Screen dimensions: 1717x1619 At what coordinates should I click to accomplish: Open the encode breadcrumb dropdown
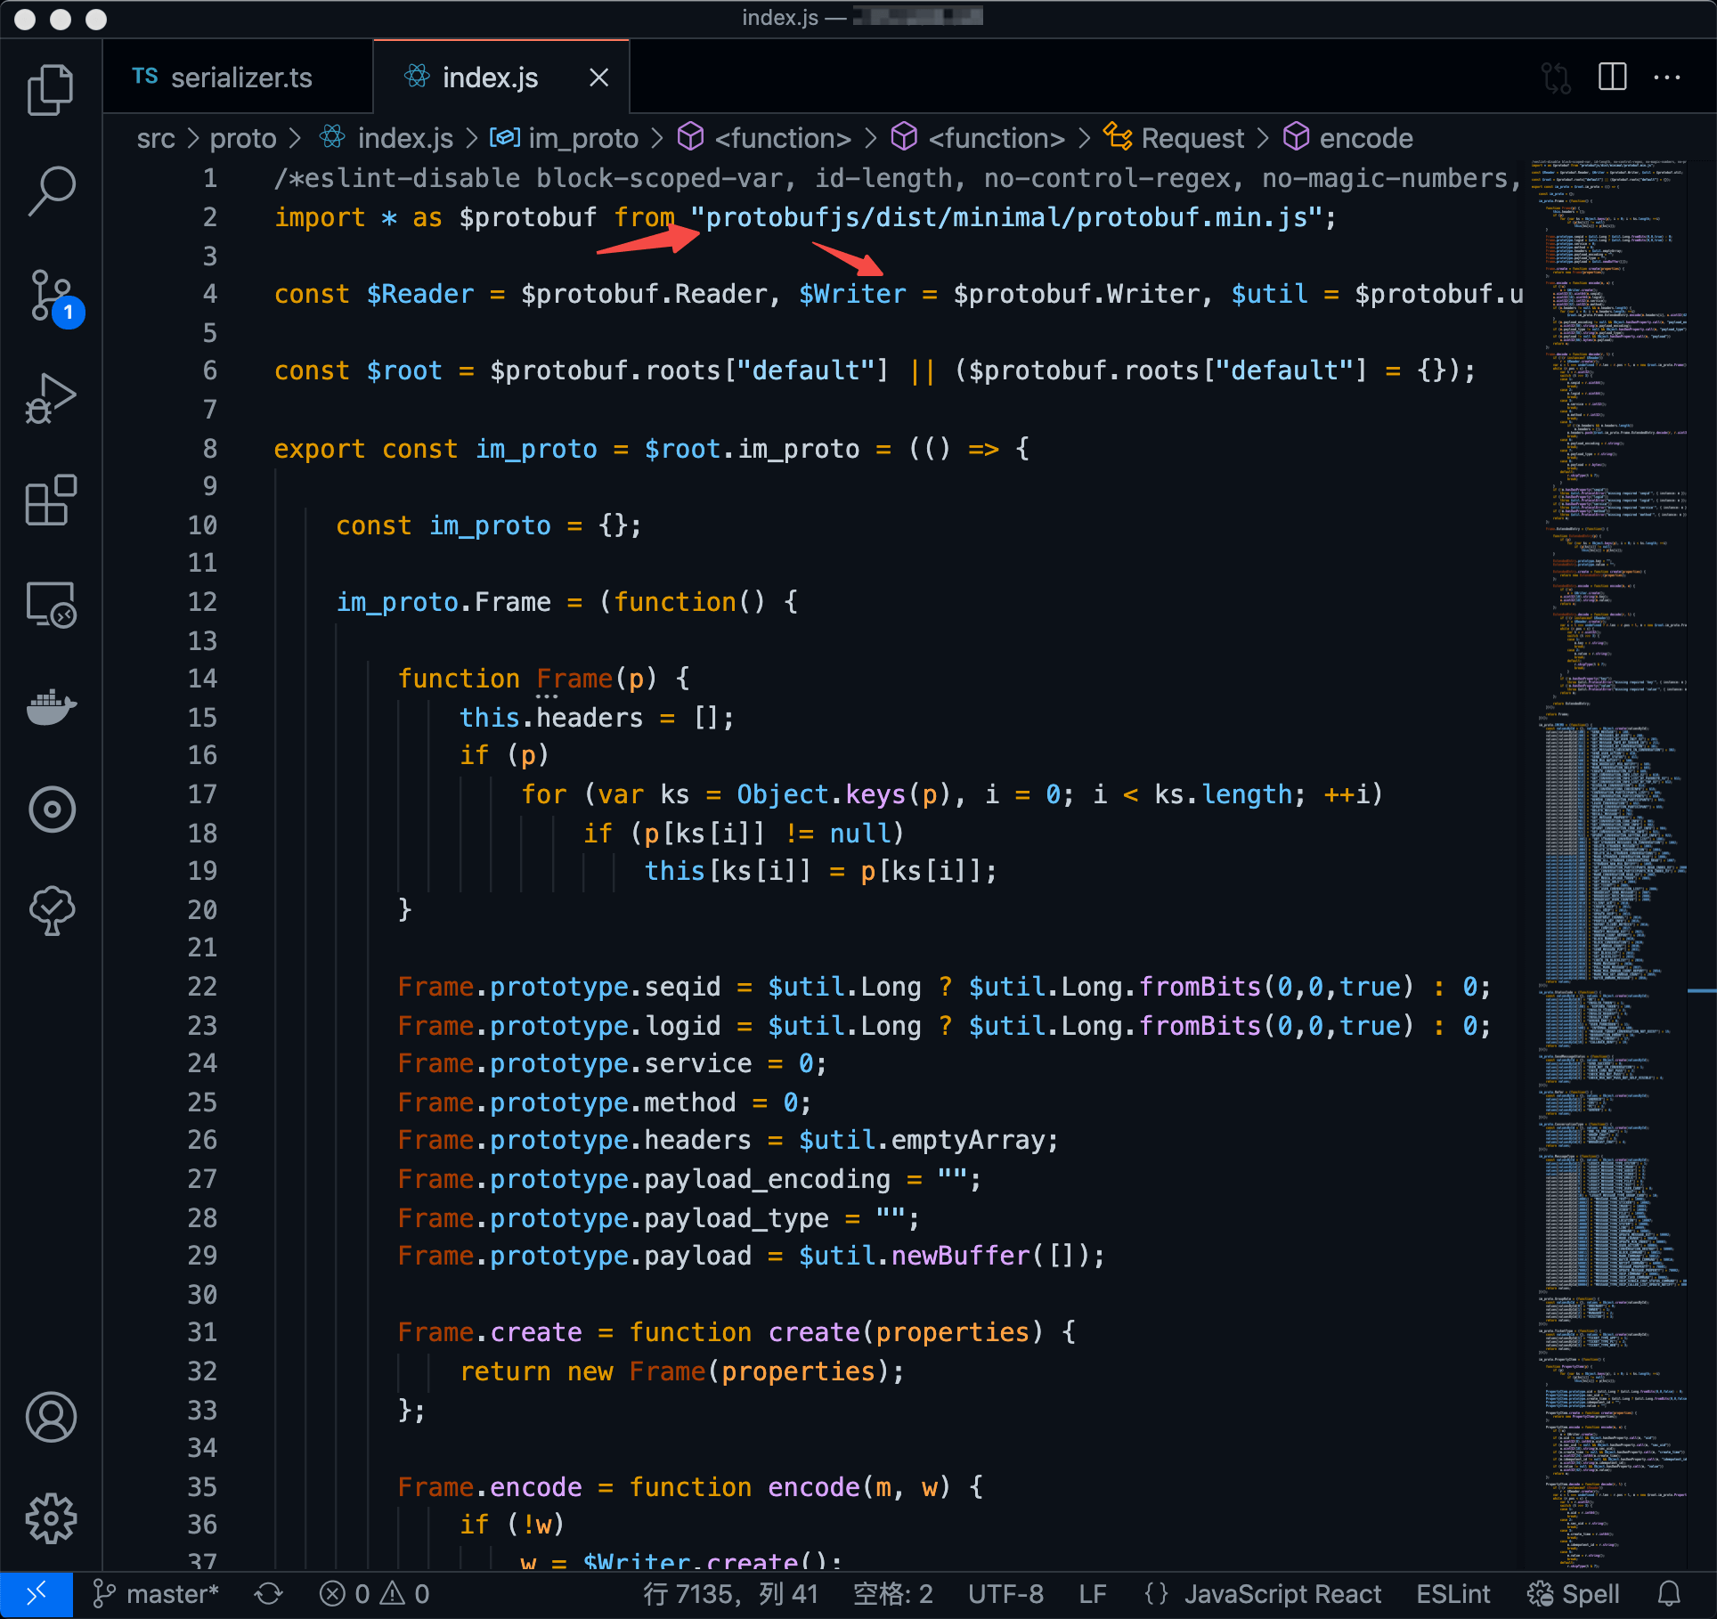[1366, 138]
